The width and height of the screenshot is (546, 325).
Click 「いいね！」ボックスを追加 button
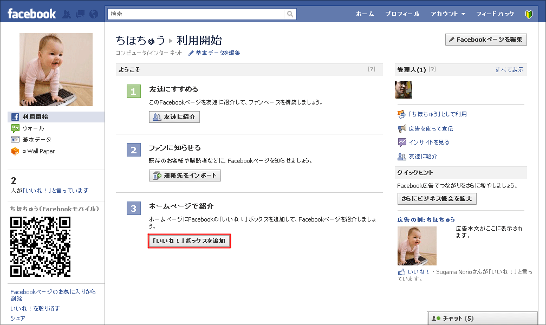189,240
